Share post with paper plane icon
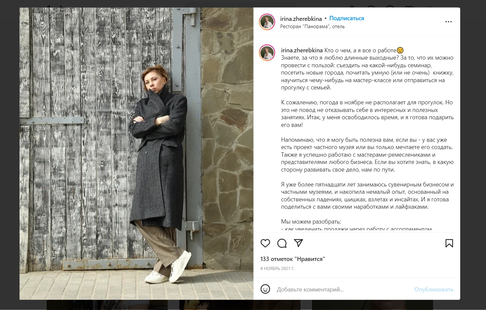The width and height of the screenshot is (486, 310). (298, 243)
